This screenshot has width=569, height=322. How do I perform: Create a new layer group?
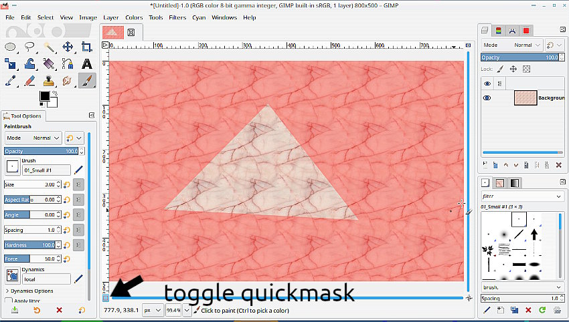(x=495, y=165)
